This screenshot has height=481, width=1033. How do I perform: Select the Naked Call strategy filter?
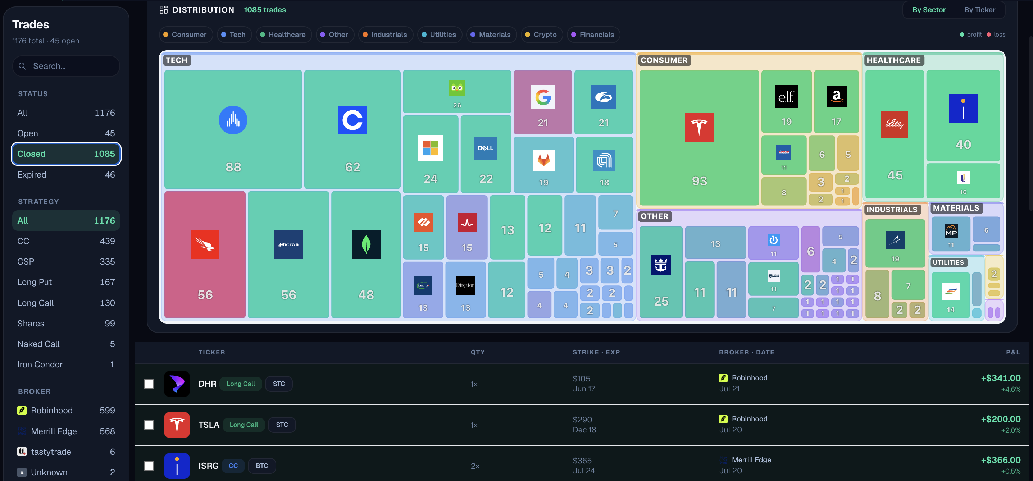[66, 344]
